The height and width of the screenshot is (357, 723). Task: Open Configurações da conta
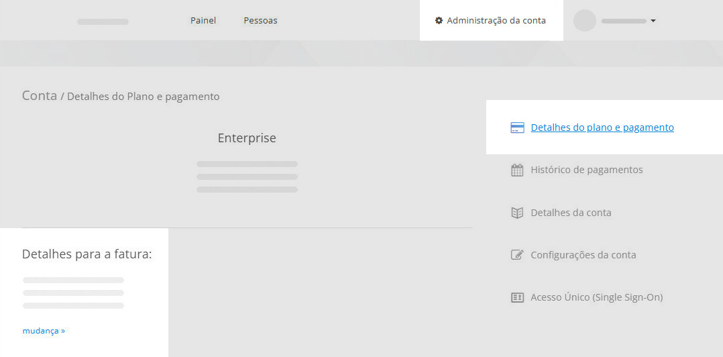[x=583, y=255]
